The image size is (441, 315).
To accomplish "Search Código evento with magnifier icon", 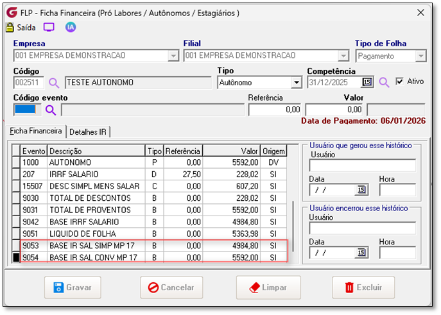I will click(51, 110).
